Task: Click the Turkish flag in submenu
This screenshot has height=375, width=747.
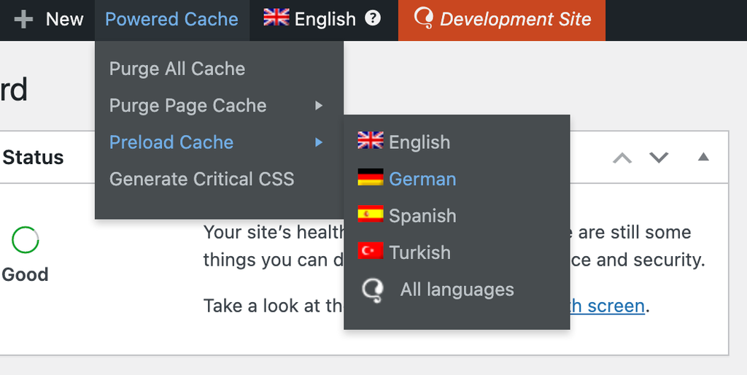Action: tap(370, 251)
